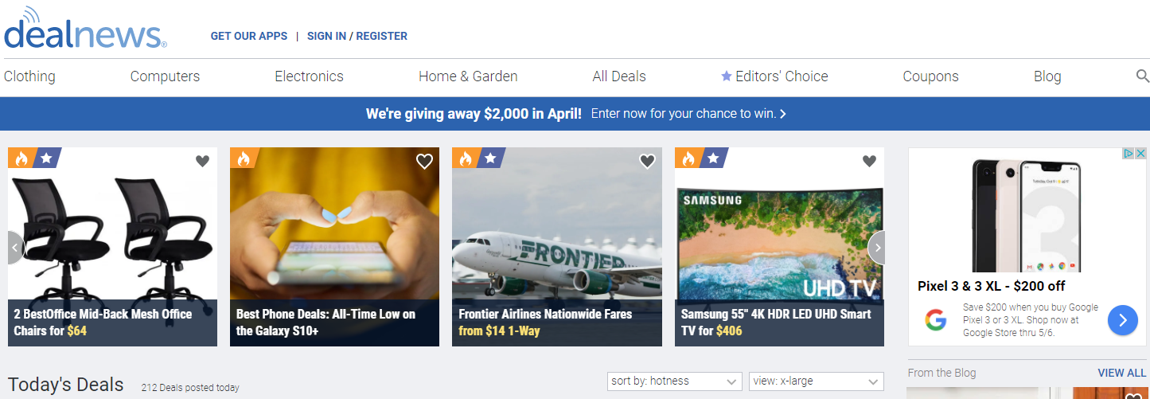Click GET OUR APPS link
Image resolution: width=1150 pixels, height=399 pixels.
249,36
